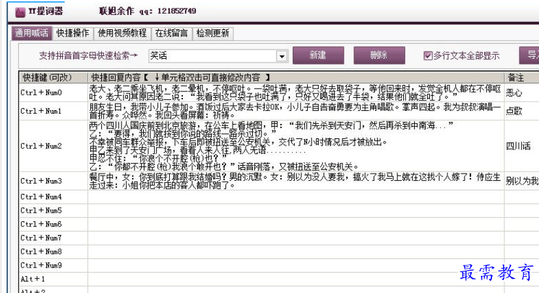Select the Ctrl+Num5 hotkey cell

pyautogui.click(x=54, y=211)
